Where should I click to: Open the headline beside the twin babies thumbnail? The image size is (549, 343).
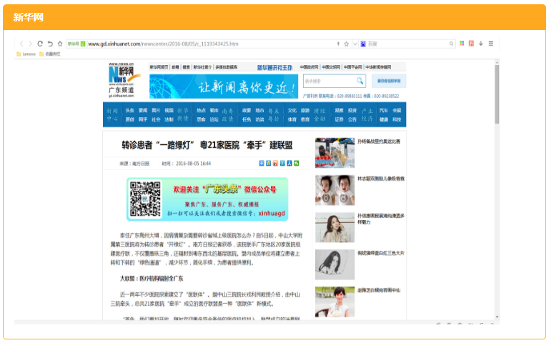[x=381, y=179]
